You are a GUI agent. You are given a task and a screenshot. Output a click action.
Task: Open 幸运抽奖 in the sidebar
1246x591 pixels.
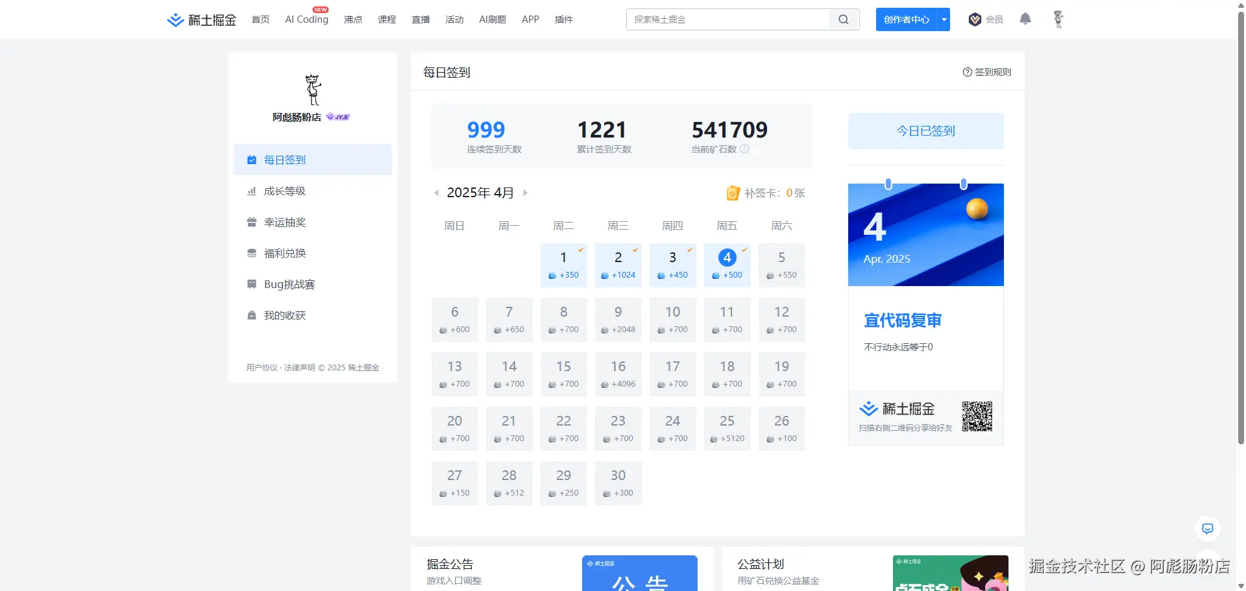[284, 222]
